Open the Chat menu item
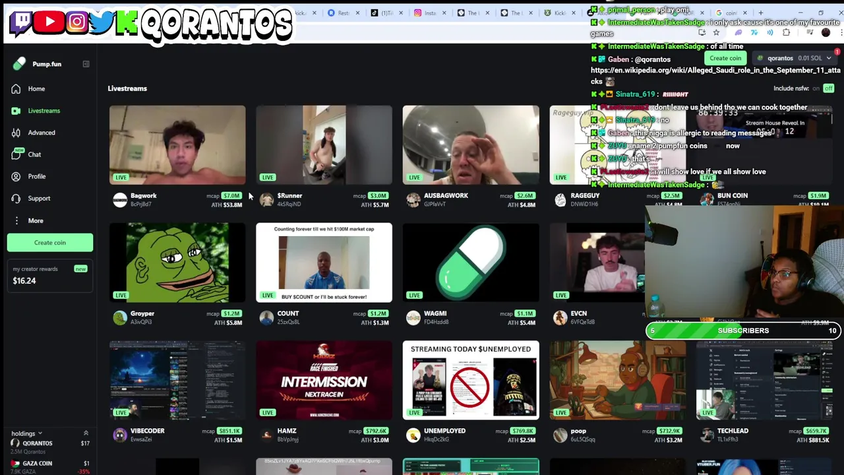The height and width of the screenshot is (475, 844). click(x=49, y=154)
